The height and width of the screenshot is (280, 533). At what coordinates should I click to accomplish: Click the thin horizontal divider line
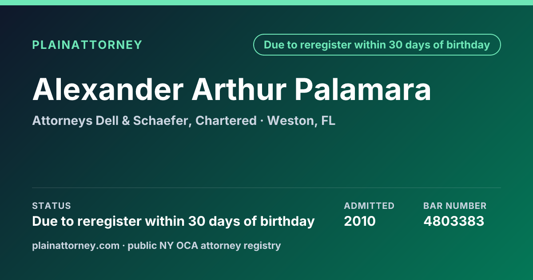266,188
